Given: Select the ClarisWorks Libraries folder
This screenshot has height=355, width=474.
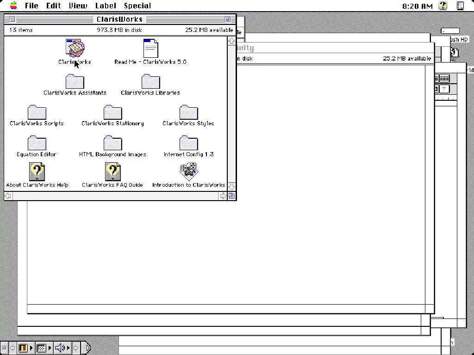Looking at the screenshot, I should pos(150,81).
